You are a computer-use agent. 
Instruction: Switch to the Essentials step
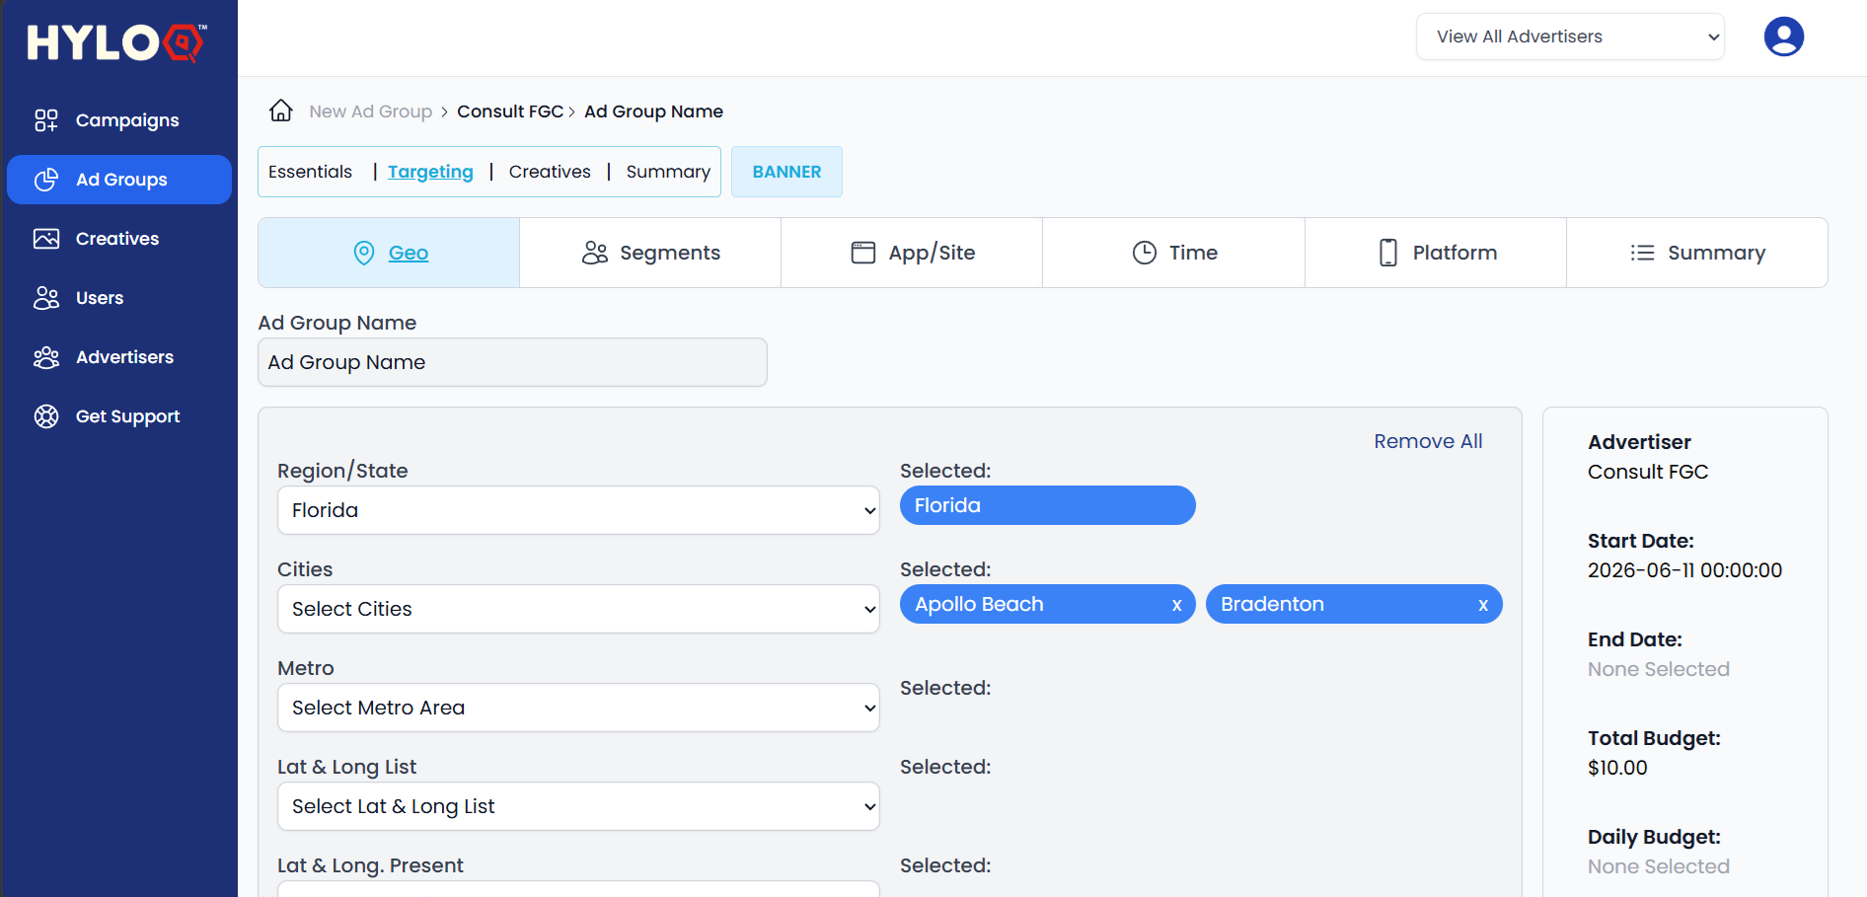tap(310, 172)
